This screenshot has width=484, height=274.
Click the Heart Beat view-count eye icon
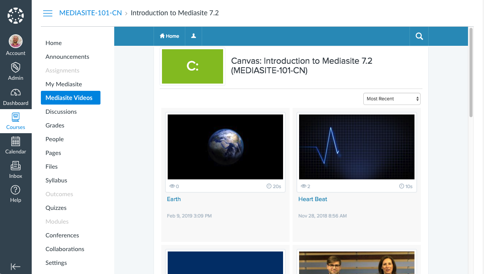coord(304,186)
